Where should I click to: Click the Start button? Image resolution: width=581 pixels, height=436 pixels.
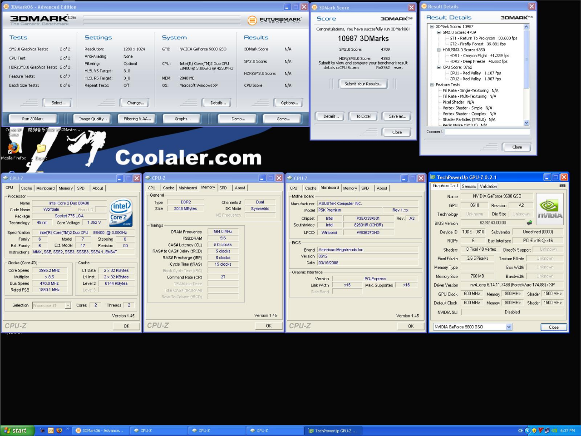click(x=17, y=431)
